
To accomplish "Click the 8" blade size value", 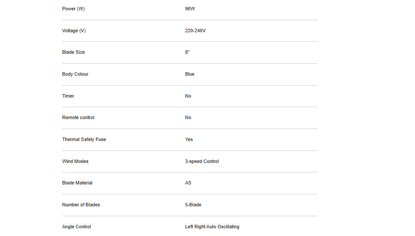I will 187,52.
